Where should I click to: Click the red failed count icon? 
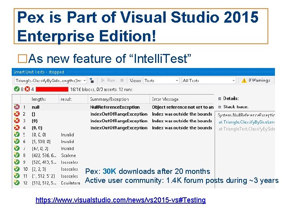(27, 89)
